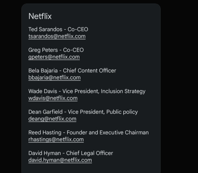The width and height of the screenshot is (198, 173).
Task: Select the Vice President, Inclusion Strategy text
Action: 104,91
